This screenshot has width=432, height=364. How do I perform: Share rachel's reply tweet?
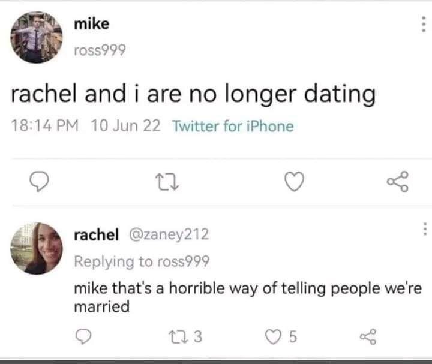coord(368,336)
